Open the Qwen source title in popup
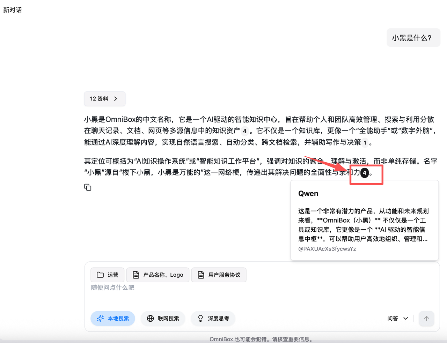Viewport: 447px width, 343px height. pyautogui.click(x=308, y=194)
